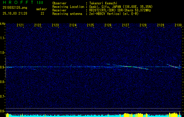
Task: Click the date stamp 25.10.03 21:20
Action: tap(15, 13)
